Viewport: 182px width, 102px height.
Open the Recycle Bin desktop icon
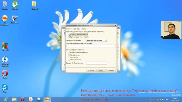[x=5, y=5]
